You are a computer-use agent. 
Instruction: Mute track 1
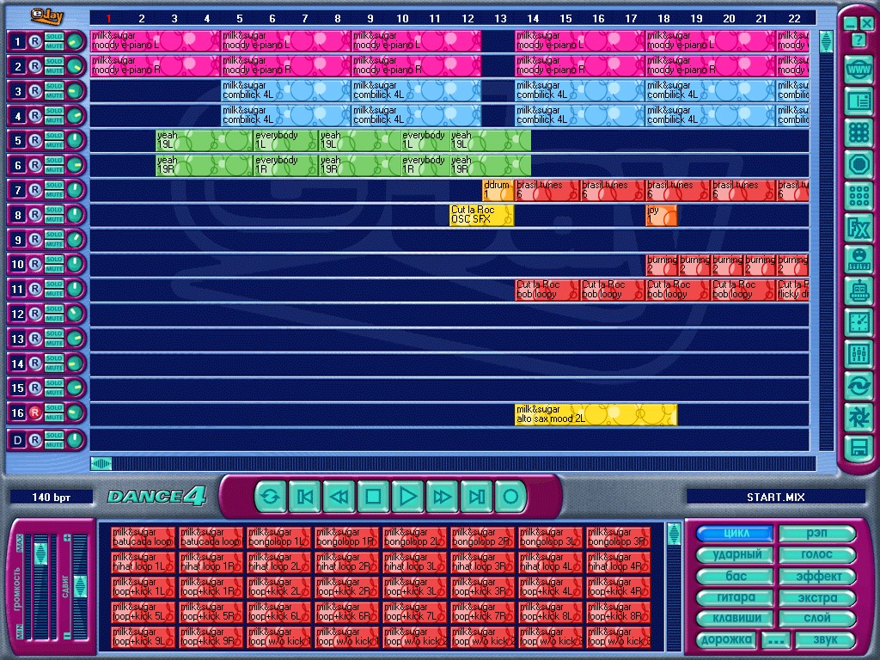(54, 46)
